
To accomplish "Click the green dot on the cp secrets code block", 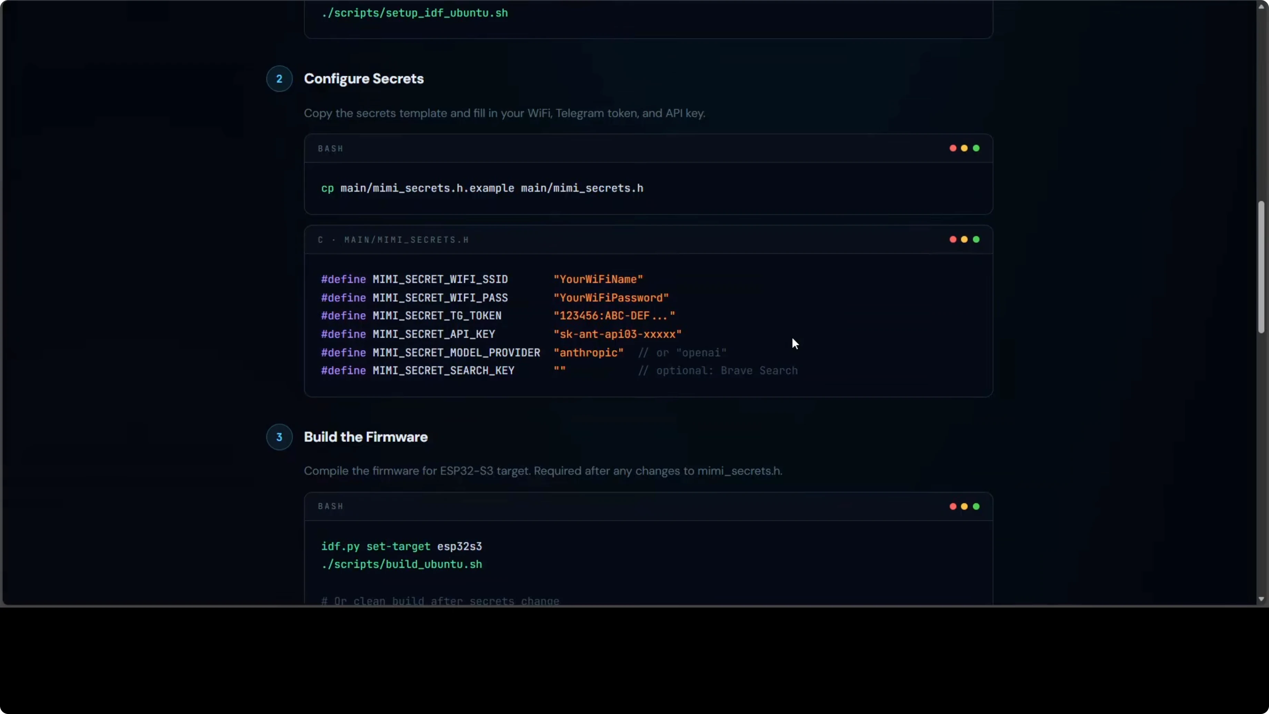I will [x=976, y=148].
